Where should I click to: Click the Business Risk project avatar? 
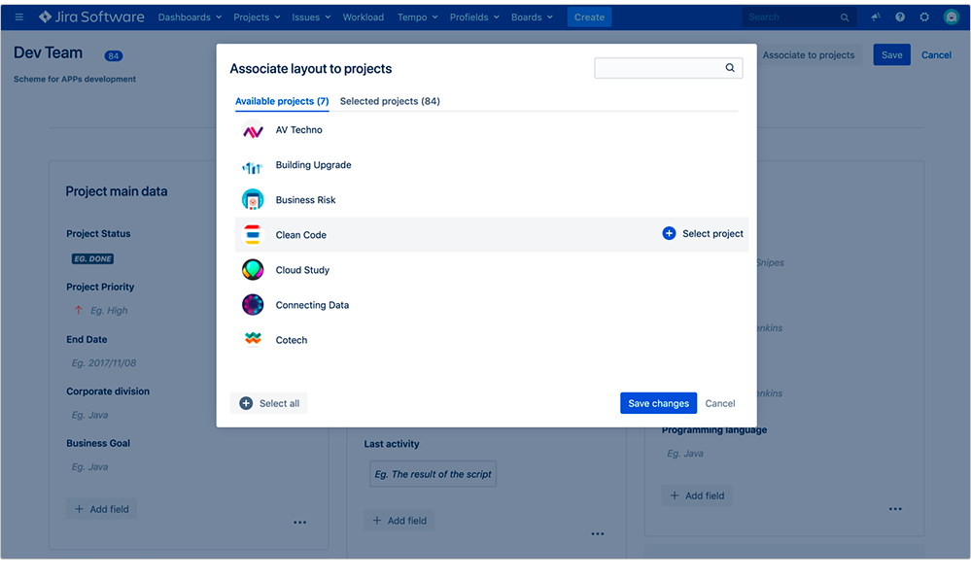coord(253,199)
